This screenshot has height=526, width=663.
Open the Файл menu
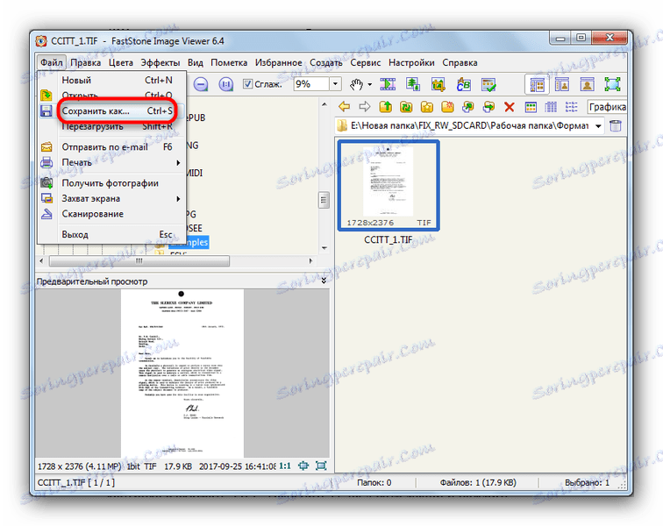tap(52, 62)
